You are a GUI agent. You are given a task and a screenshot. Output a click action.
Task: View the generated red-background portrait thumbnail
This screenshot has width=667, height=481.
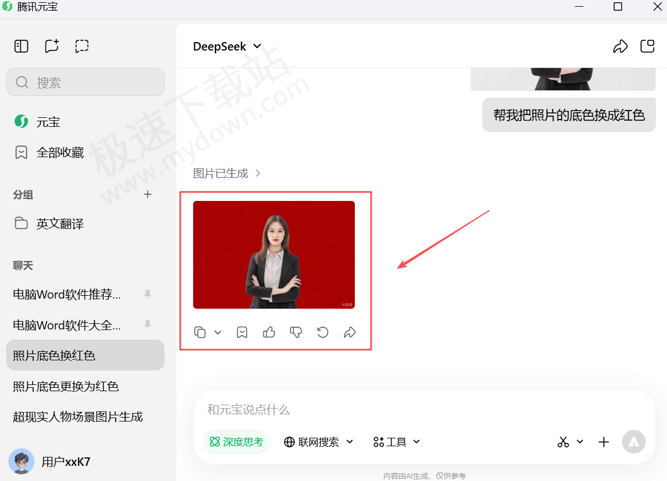pyautogui.click(x=273, y=255)
